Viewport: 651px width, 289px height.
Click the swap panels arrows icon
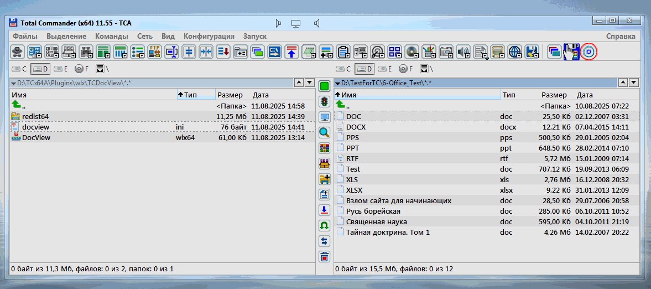(x=325, y=241)
